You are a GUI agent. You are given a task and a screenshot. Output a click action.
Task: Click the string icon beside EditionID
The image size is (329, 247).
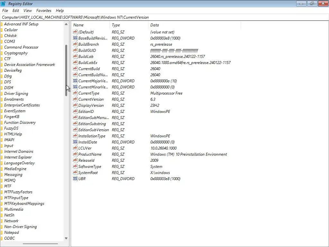click(75, 111)
